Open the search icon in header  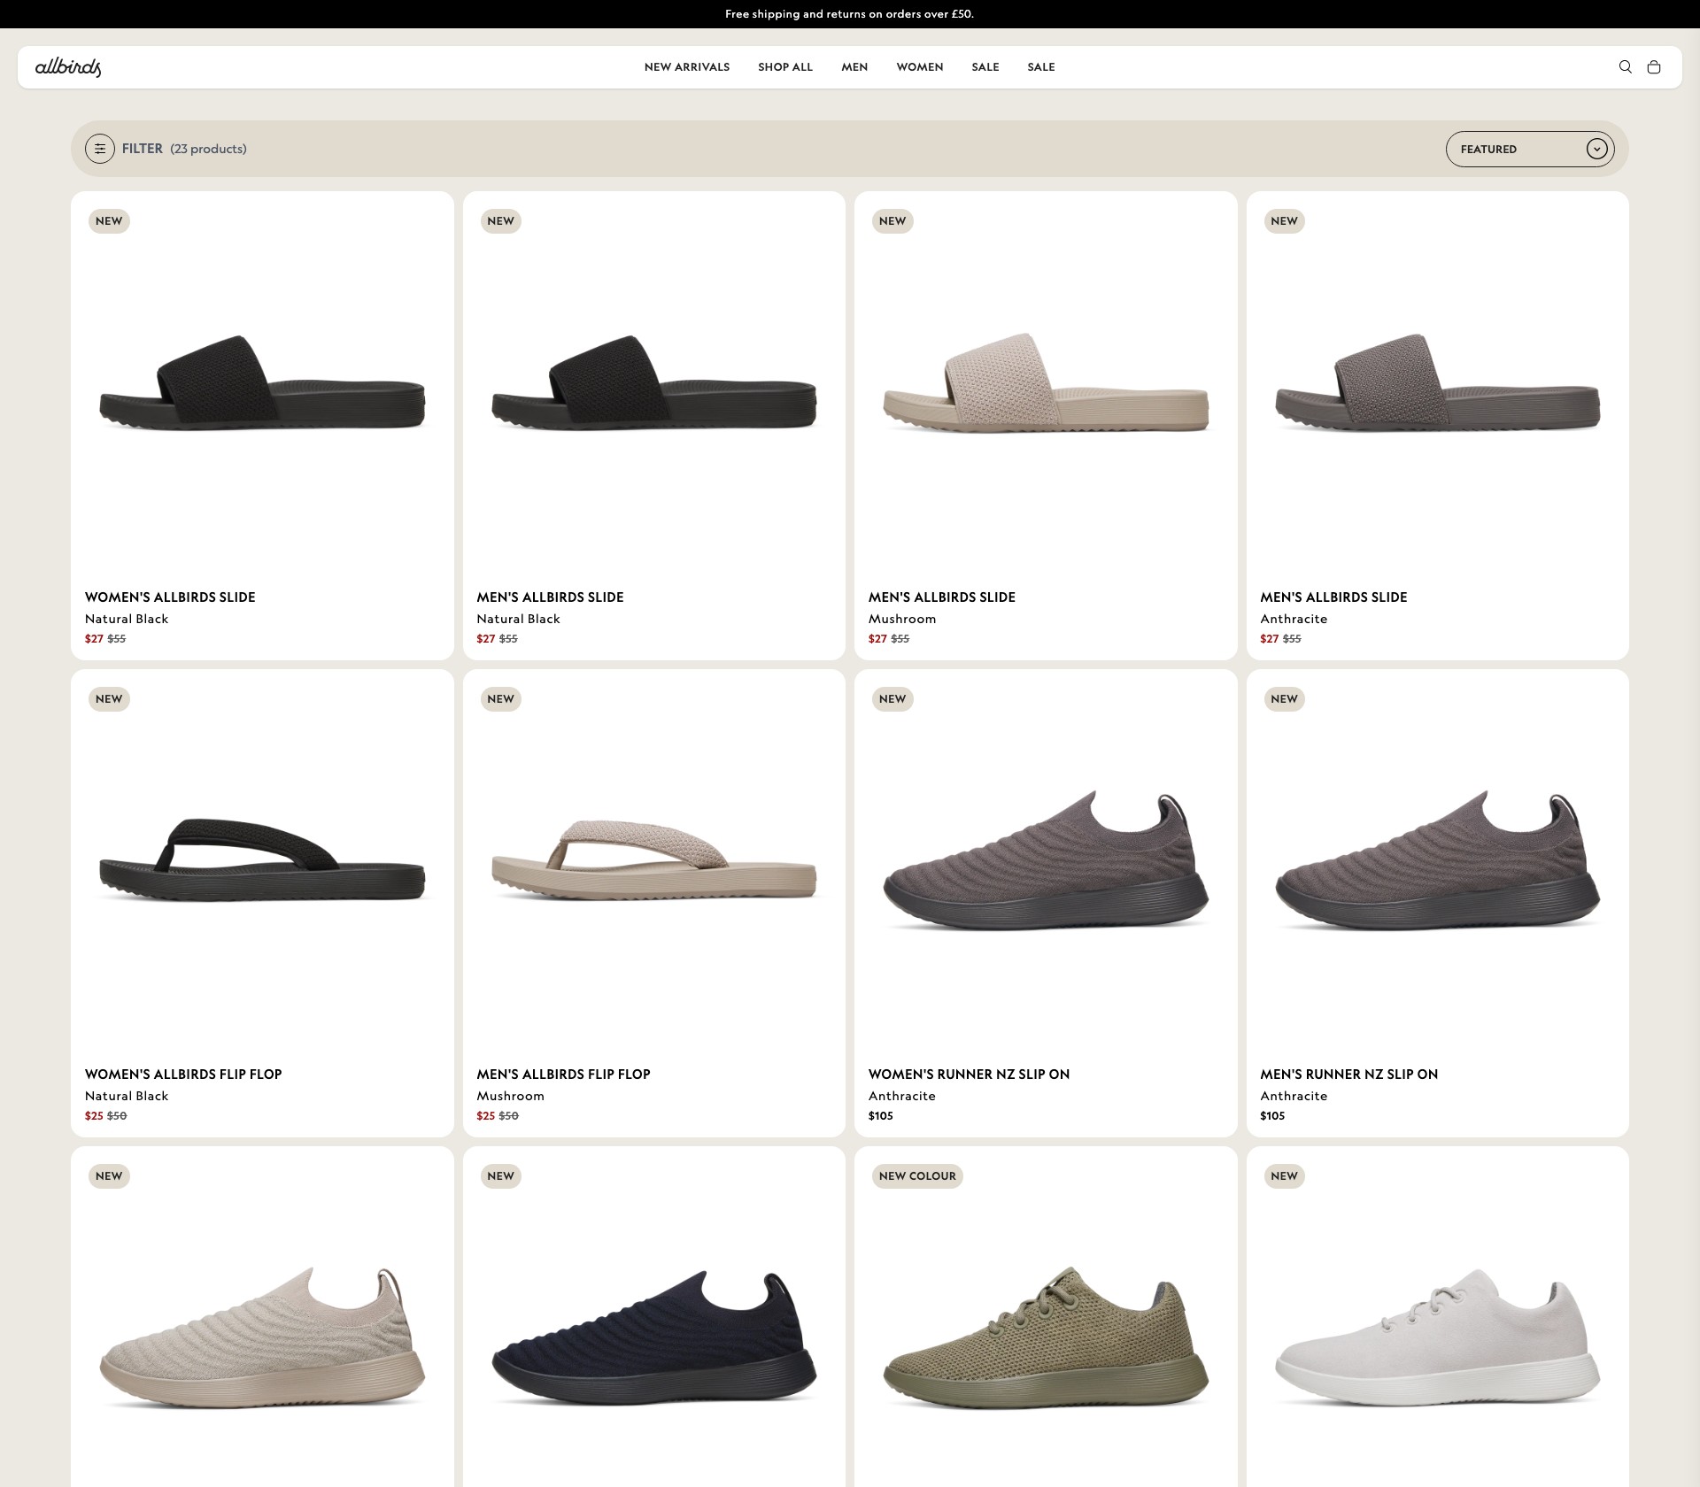pyautogui.click(x=1625, y=67)
